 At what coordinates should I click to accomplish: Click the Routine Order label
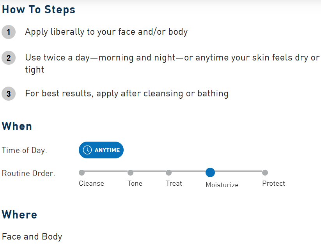coord(29,173)
